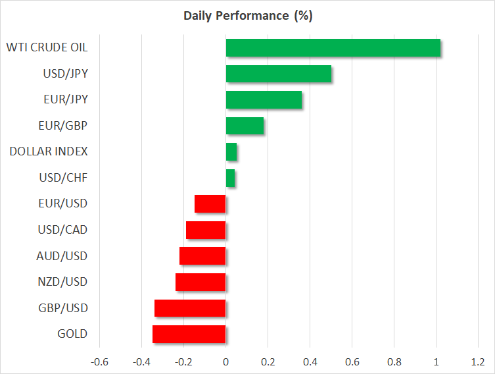This screenshot has height=374, width=495.
Task: Click the GOLD category label
Action: tap(72, 334)
